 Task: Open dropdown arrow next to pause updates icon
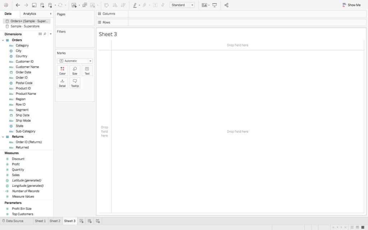click(x=55, y=5)
